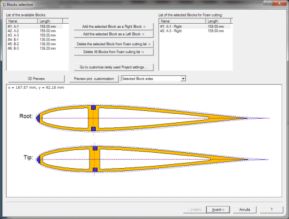289x219 pixels.
Task: Click the Length column header in selected Blocks
Action: (218, 21)
